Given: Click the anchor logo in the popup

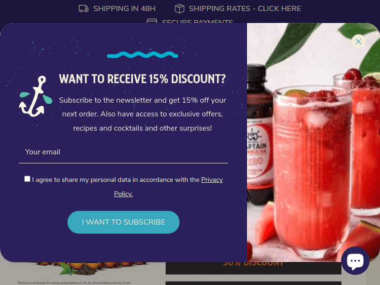Looking at the screenshot, I should pyautogui.click(x=35, y=96).
